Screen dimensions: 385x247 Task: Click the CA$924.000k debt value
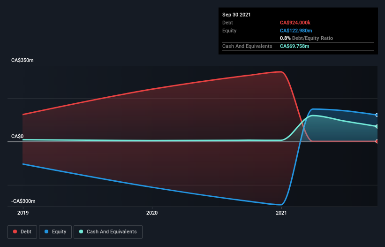295,23
